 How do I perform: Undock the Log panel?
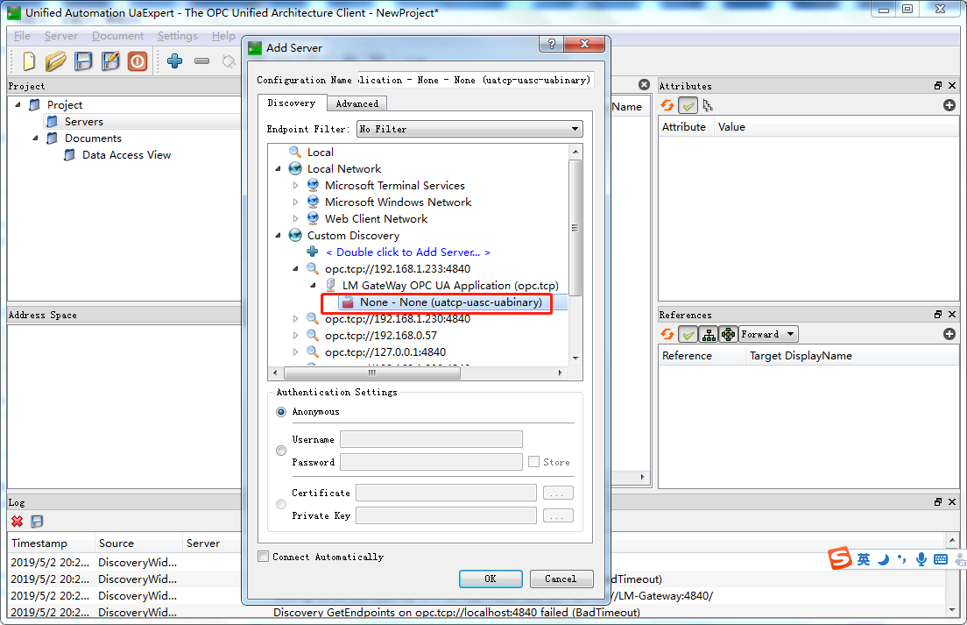938,501
